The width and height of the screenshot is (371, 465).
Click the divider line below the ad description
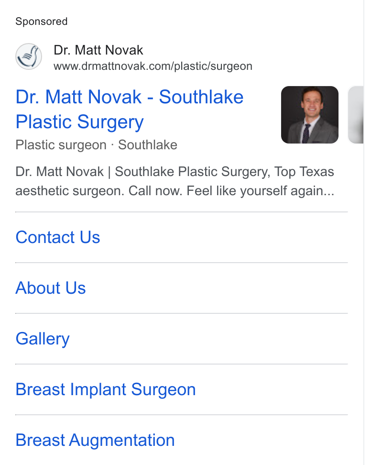181,212
